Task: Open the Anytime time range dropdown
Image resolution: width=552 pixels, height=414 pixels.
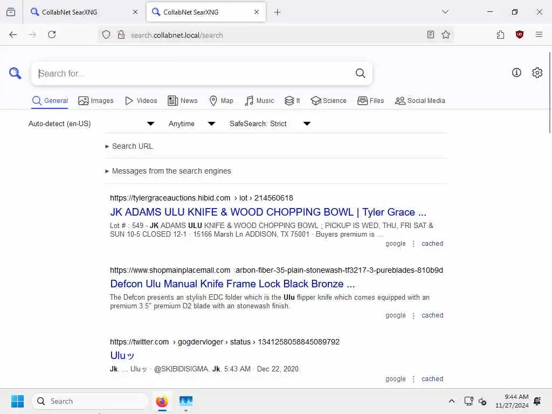Action: pos(192,123)
